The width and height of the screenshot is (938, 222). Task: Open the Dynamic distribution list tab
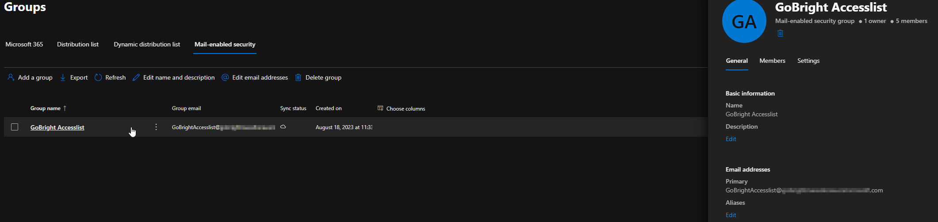coord(147,44)
